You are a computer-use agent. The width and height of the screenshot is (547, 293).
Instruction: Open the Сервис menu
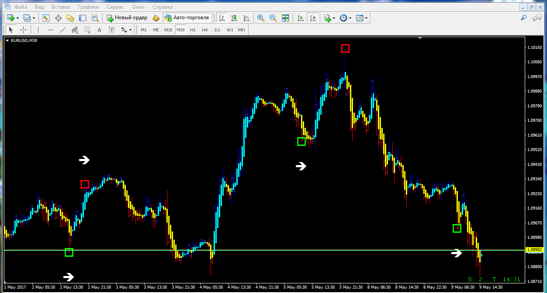click(x=115, y=7)
